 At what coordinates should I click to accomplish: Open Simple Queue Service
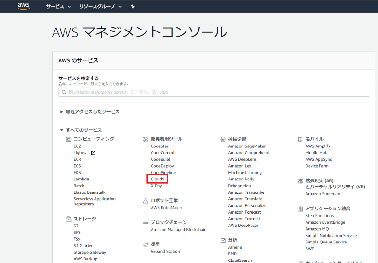326,242
